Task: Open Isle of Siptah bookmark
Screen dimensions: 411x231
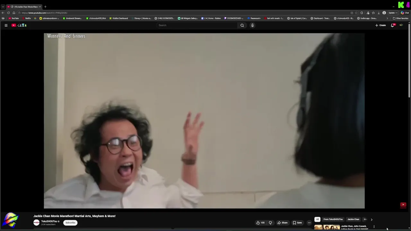Action: 297,18
